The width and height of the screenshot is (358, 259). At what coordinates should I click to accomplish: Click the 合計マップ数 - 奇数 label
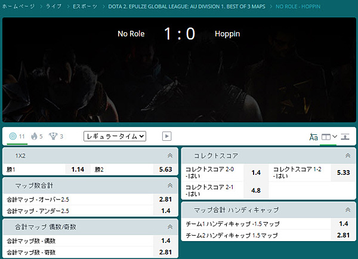[x=31, y=252]
